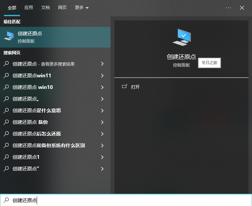Select suggestion 创建还原点后怎么还原
The image size is (252, 206).
(x=55, y=134)
